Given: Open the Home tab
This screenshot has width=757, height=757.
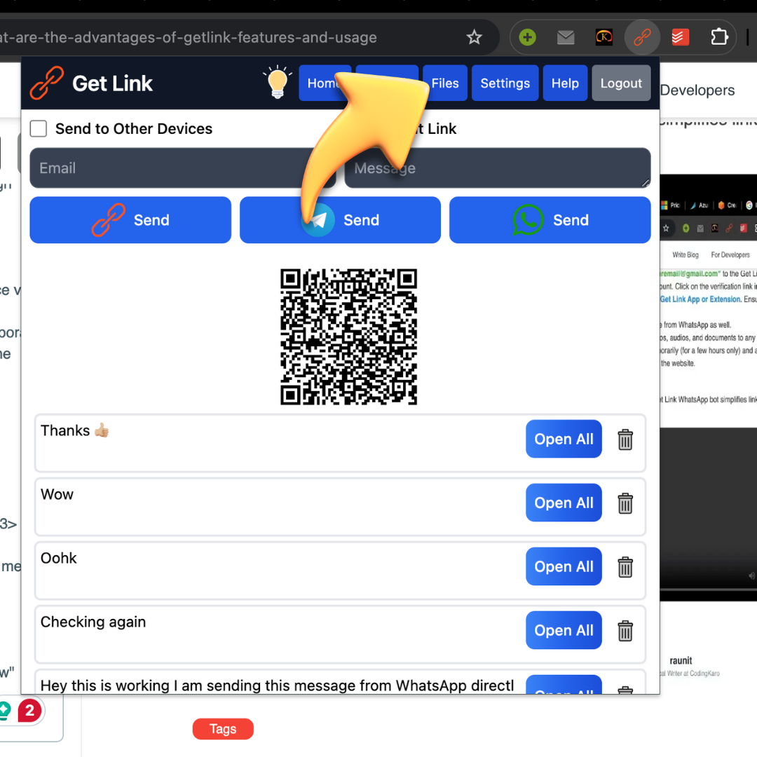Looking at the screenshot, I should tap(325, 83).
